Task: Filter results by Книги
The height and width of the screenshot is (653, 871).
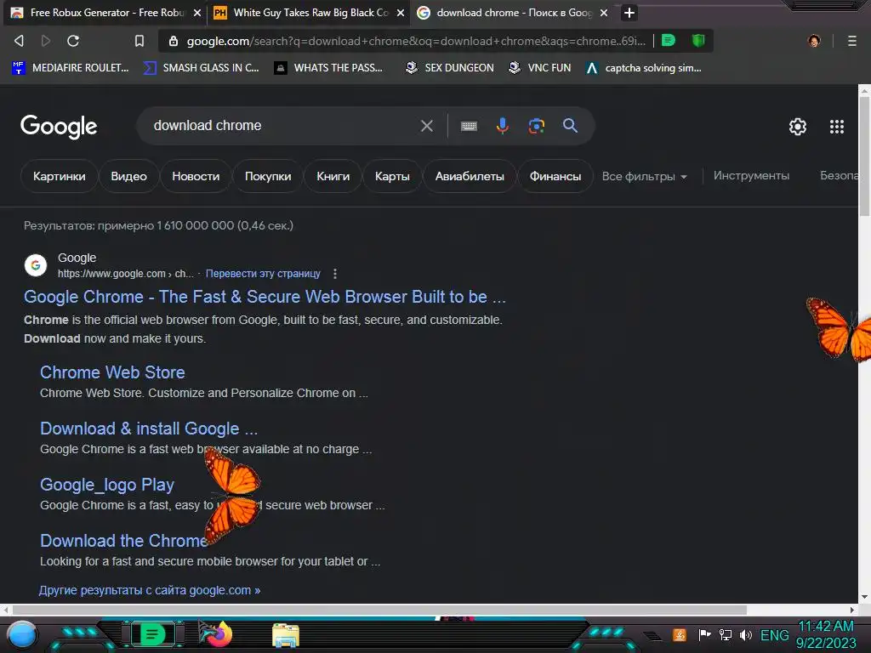Action: point(333,176)
